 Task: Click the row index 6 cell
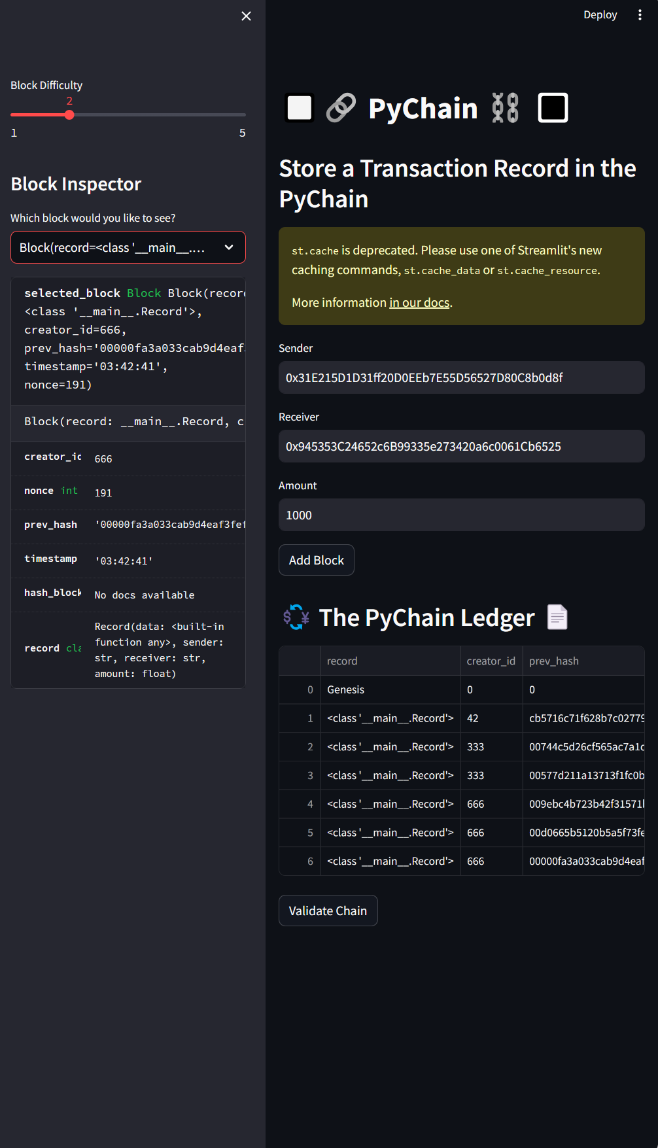coord(300,861)
